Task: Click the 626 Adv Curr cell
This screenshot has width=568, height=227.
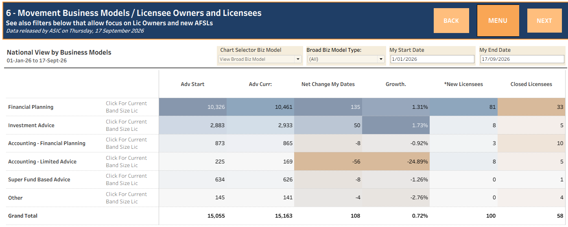Action: tap(260, 179)
